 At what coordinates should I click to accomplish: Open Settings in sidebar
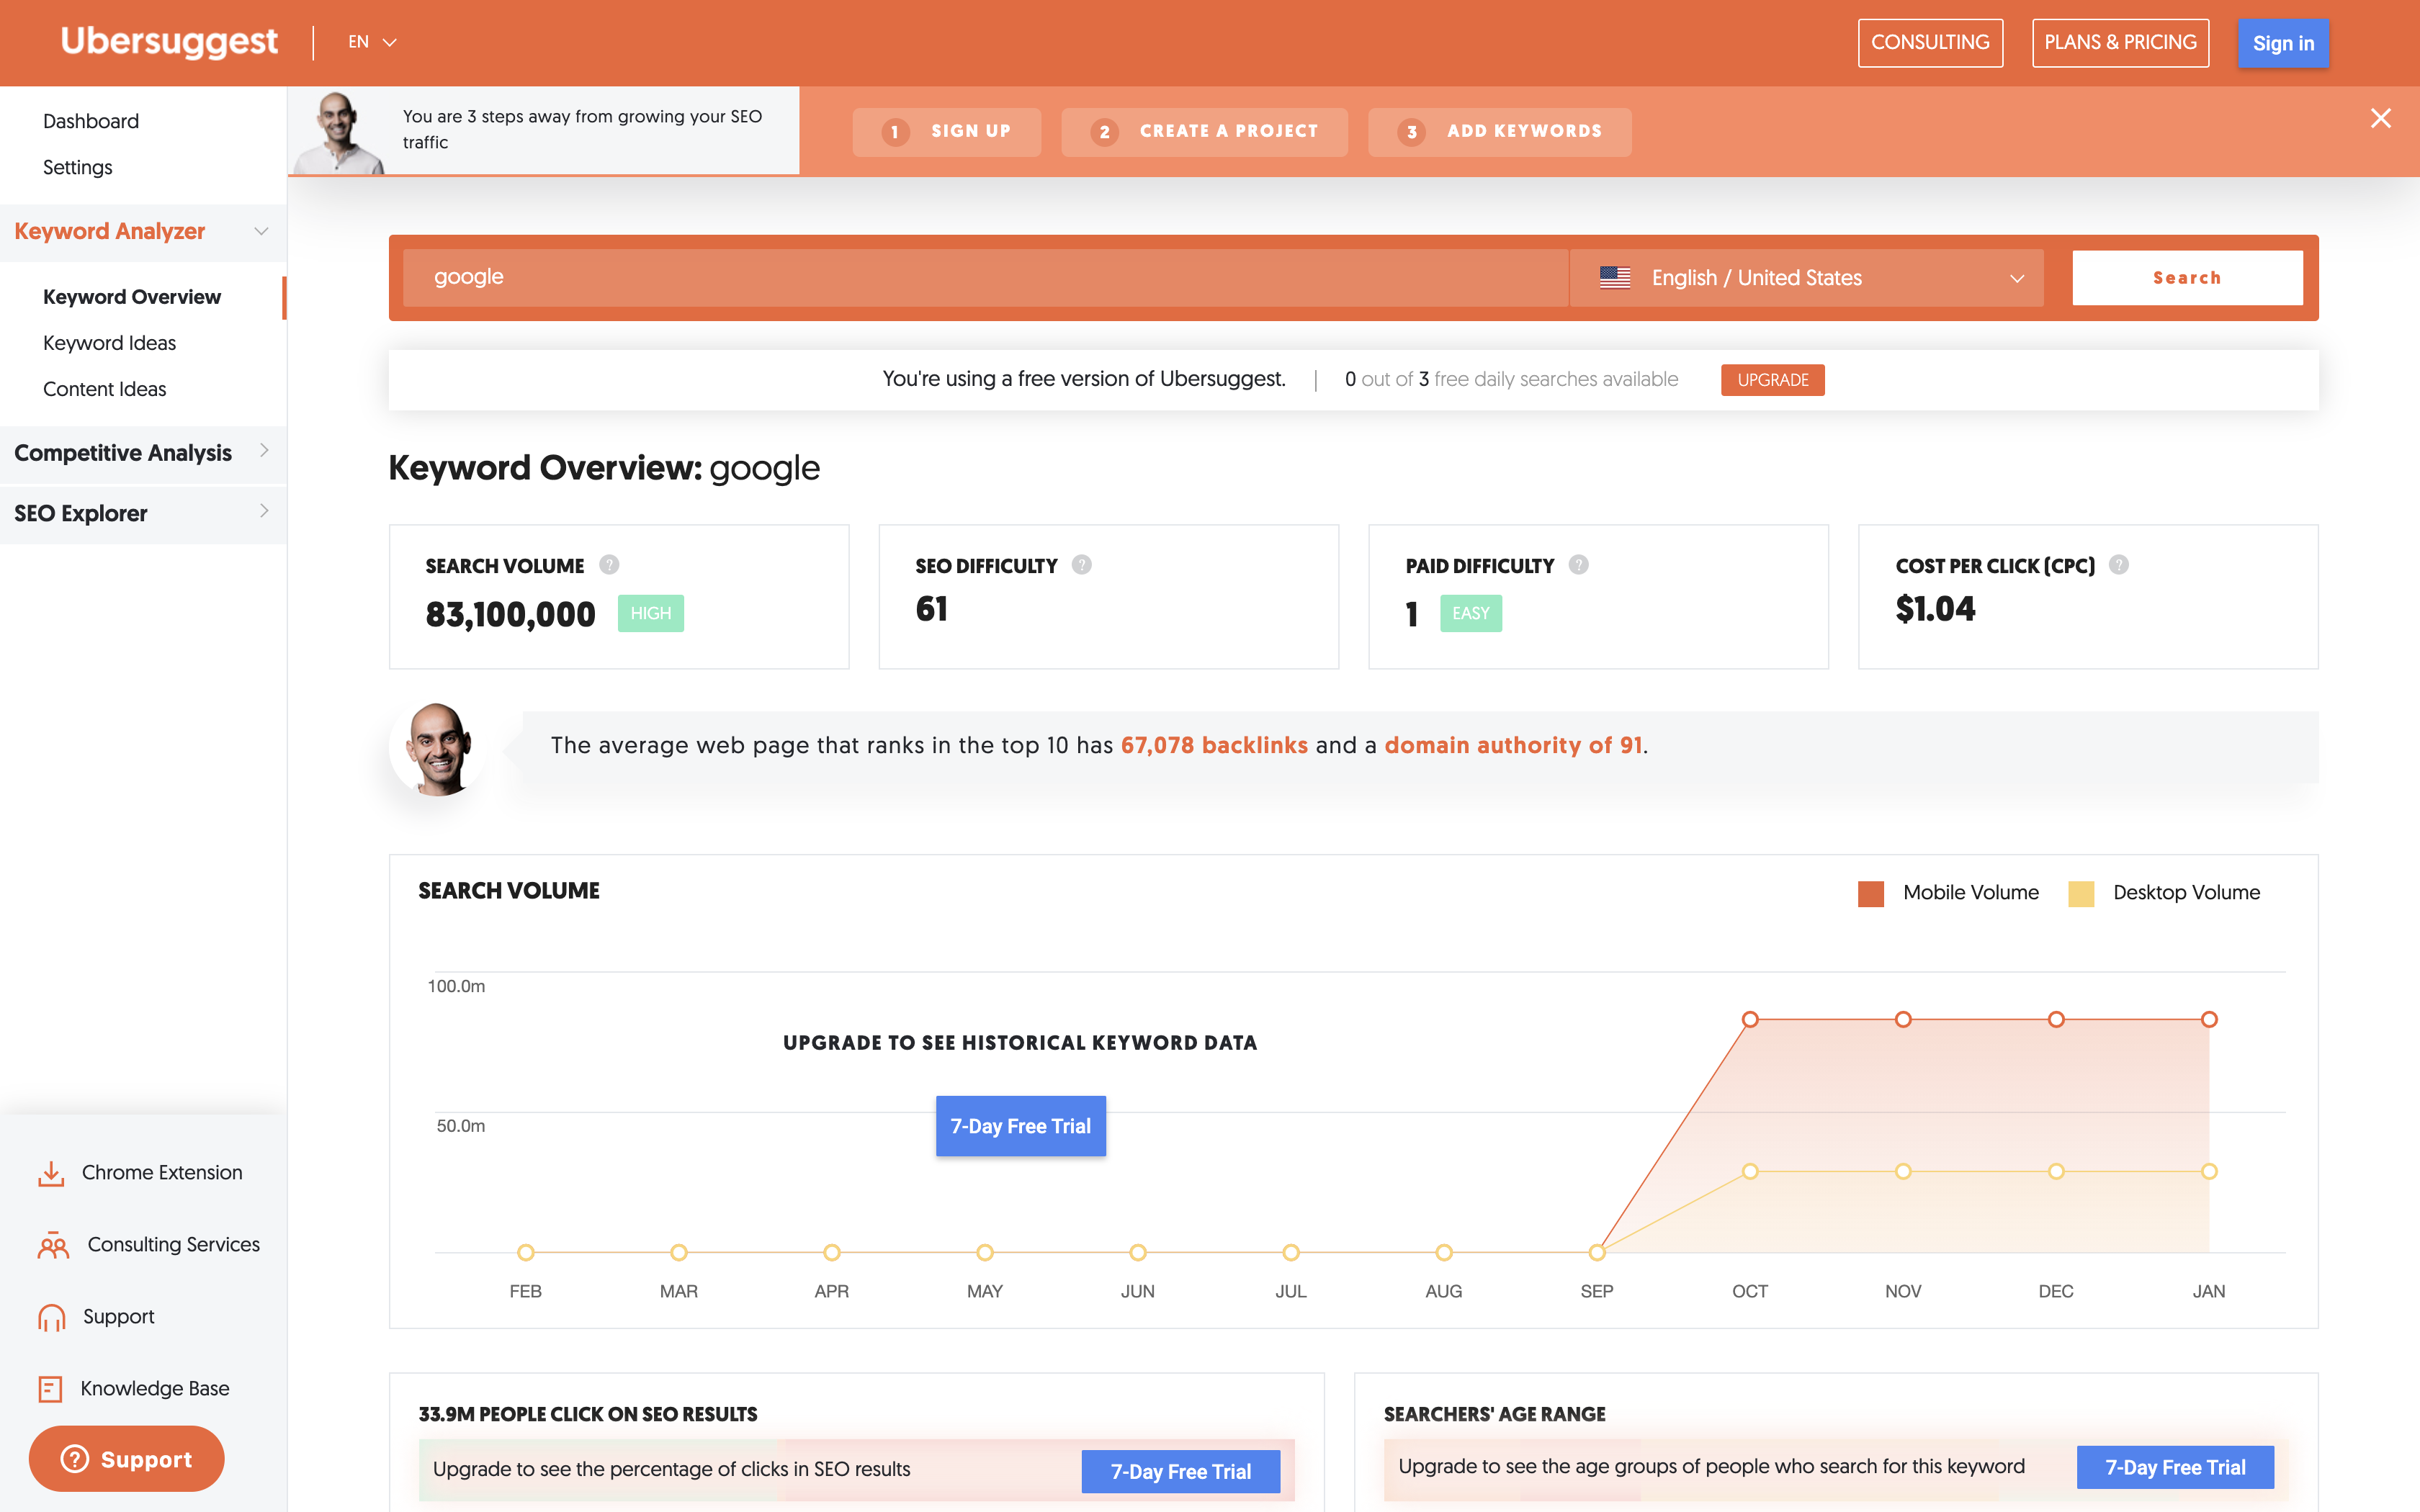(x=78, y=167)
